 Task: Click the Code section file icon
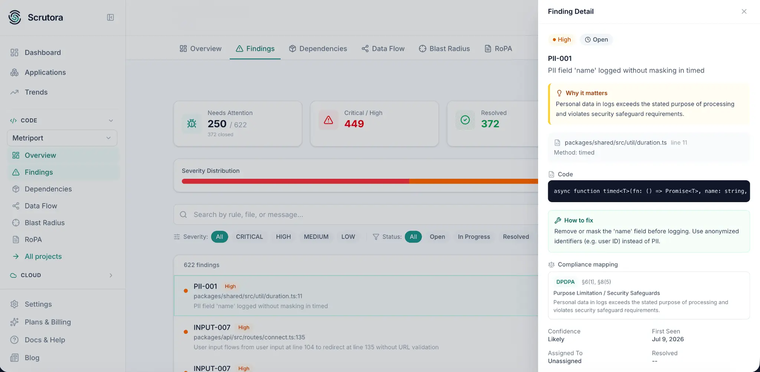pyautogui.click(x=551, y=174)
